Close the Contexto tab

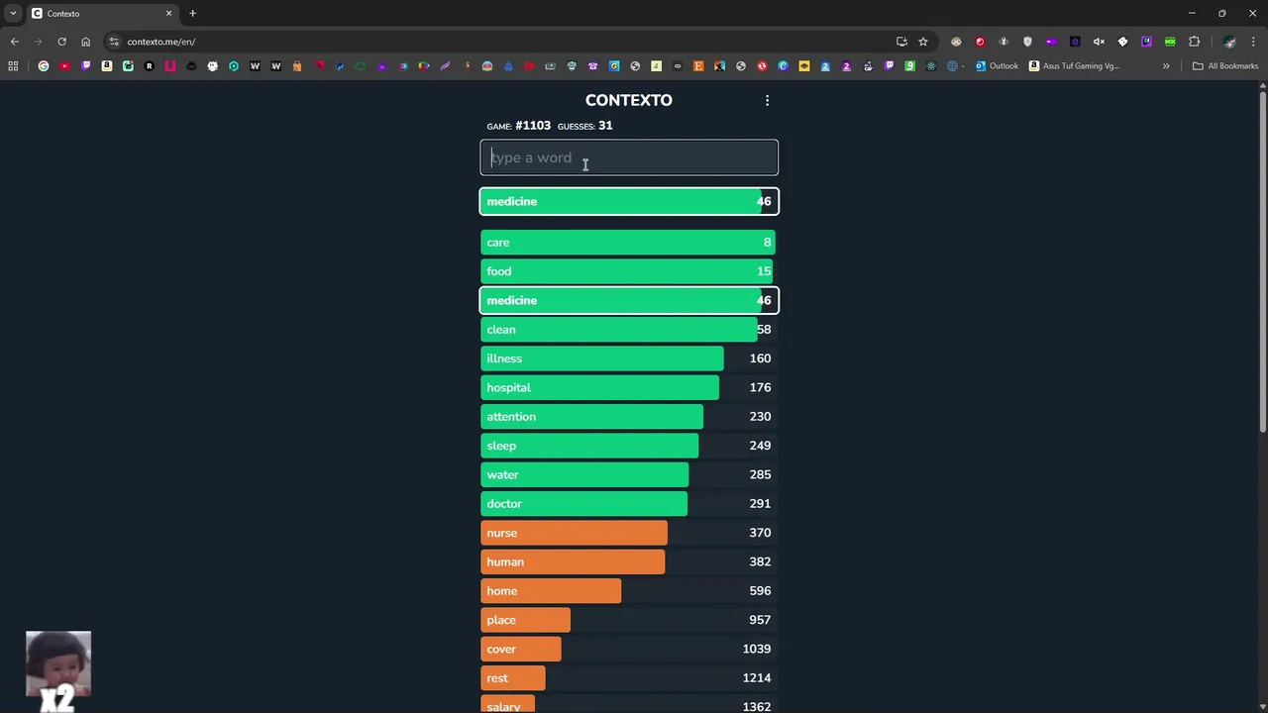(x=168, y=14)
